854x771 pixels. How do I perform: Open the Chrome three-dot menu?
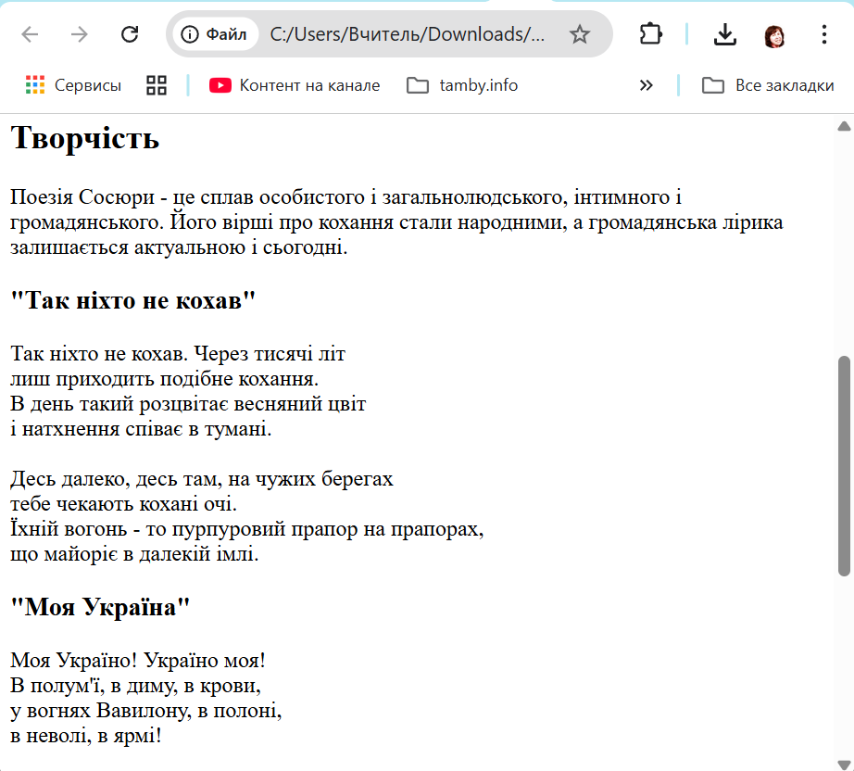click(824, 34)
